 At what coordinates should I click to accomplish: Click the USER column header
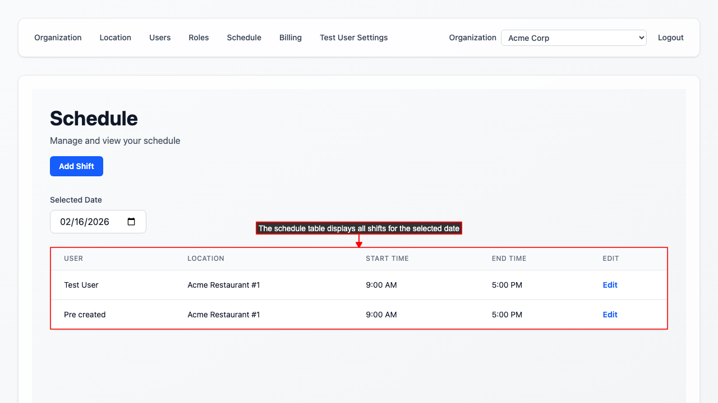point(73,259)
